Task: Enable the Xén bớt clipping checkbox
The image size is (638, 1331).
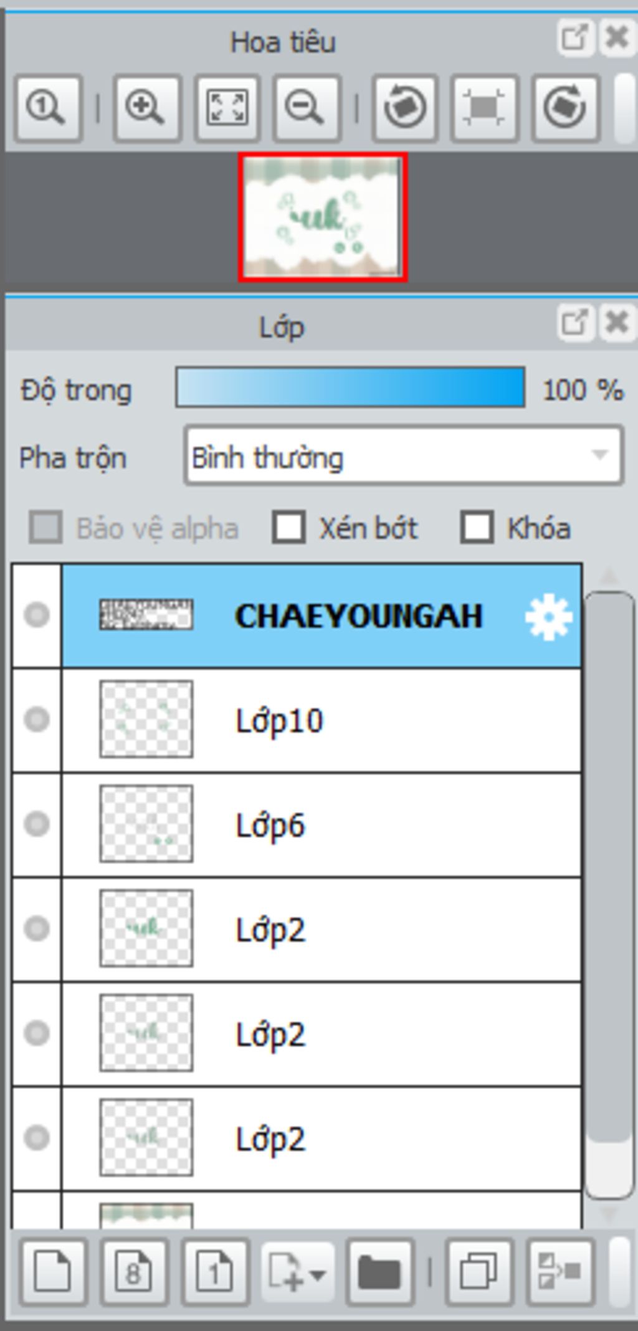Action: (289, 527)
